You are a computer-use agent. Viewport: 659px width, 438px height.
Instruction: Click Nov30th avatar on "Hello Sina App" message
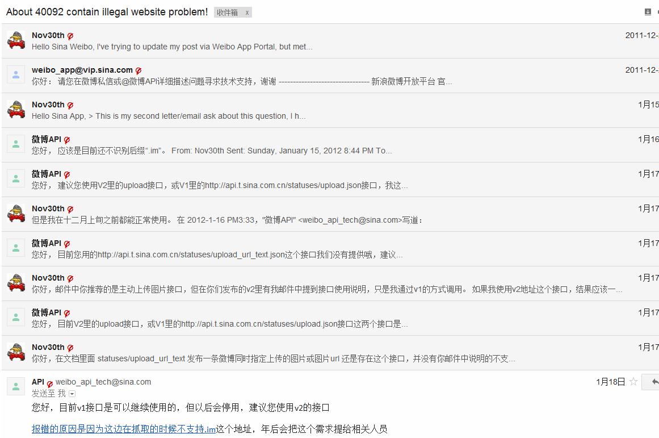(x=16, y=110)
